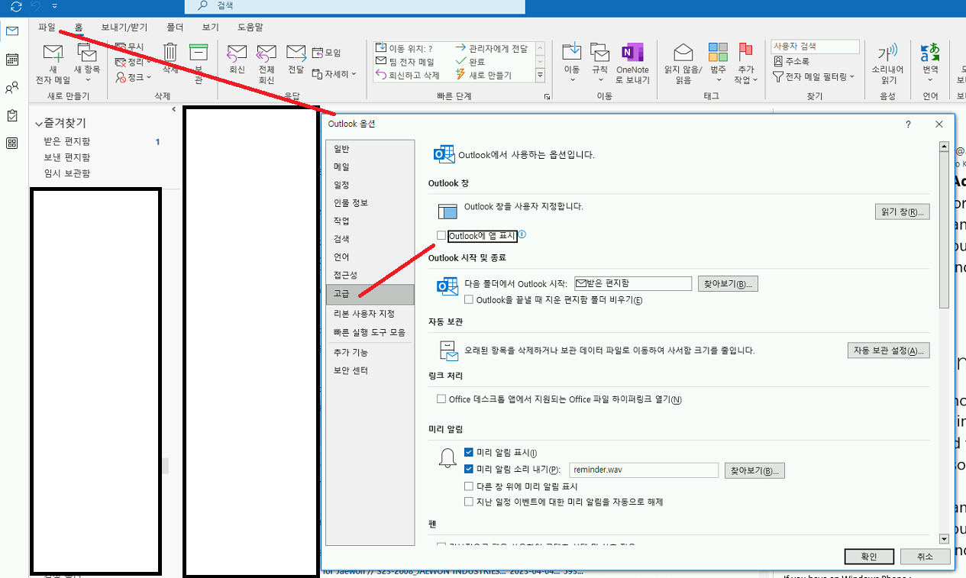
Task: Click the Forward (전달) icon
Action: tap(296, 53)
